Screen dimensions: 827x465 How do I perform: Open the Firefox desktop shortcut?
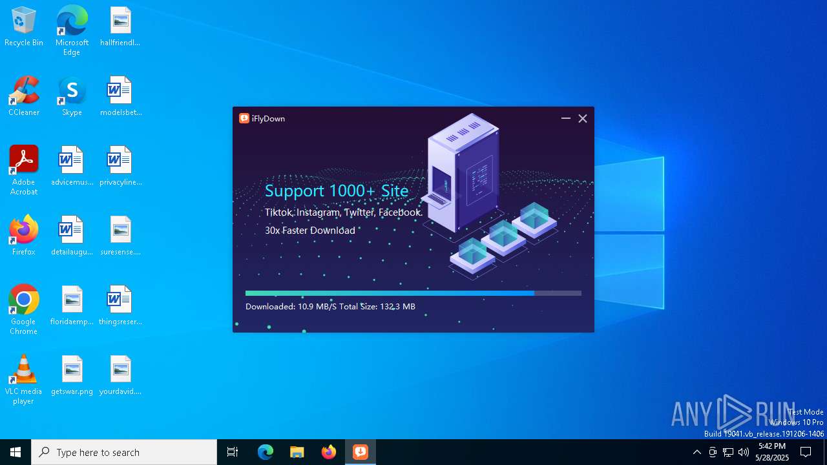point(24,236)
